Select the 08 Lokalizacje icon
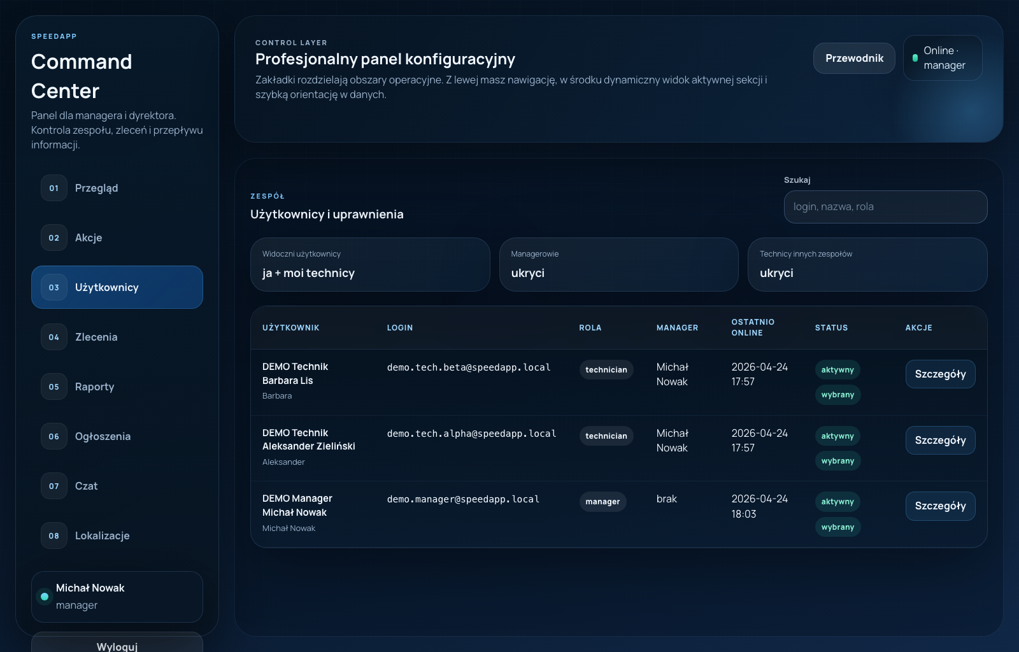 point(53,535)
